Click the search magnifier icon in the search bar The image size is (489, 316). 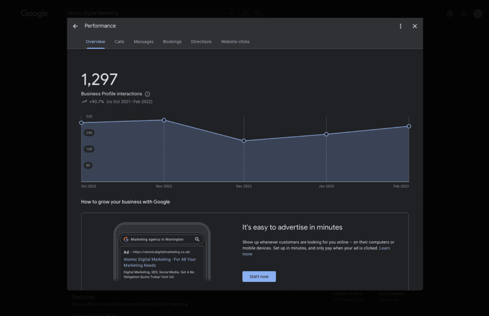point(258,13)
